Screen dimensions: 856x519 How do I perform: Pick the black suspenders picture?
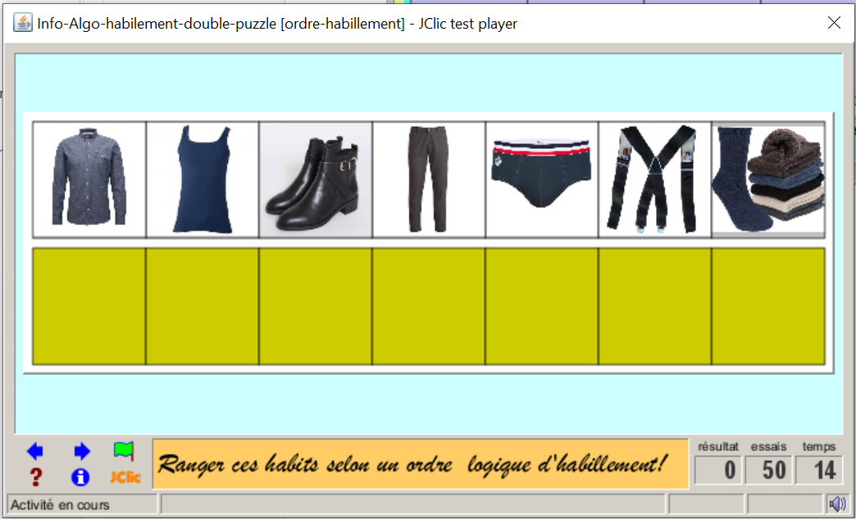point(655,179)
